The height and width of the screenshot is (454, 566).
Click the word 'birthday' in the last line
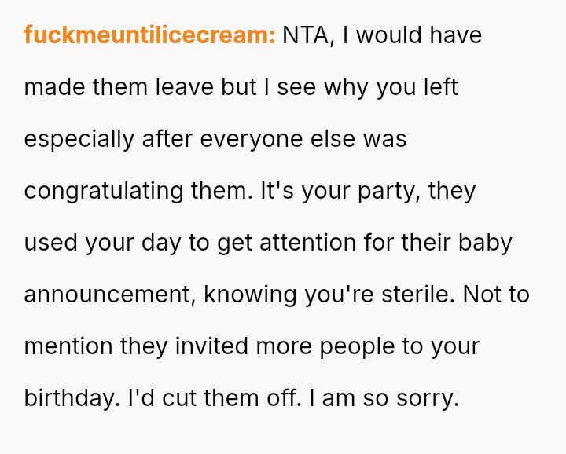coord(70,398)
